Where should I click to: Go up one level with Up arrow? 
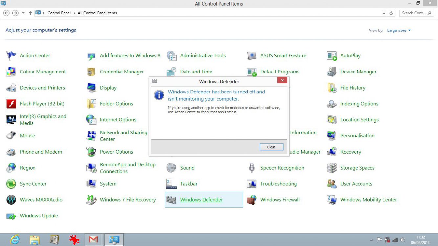30,13
